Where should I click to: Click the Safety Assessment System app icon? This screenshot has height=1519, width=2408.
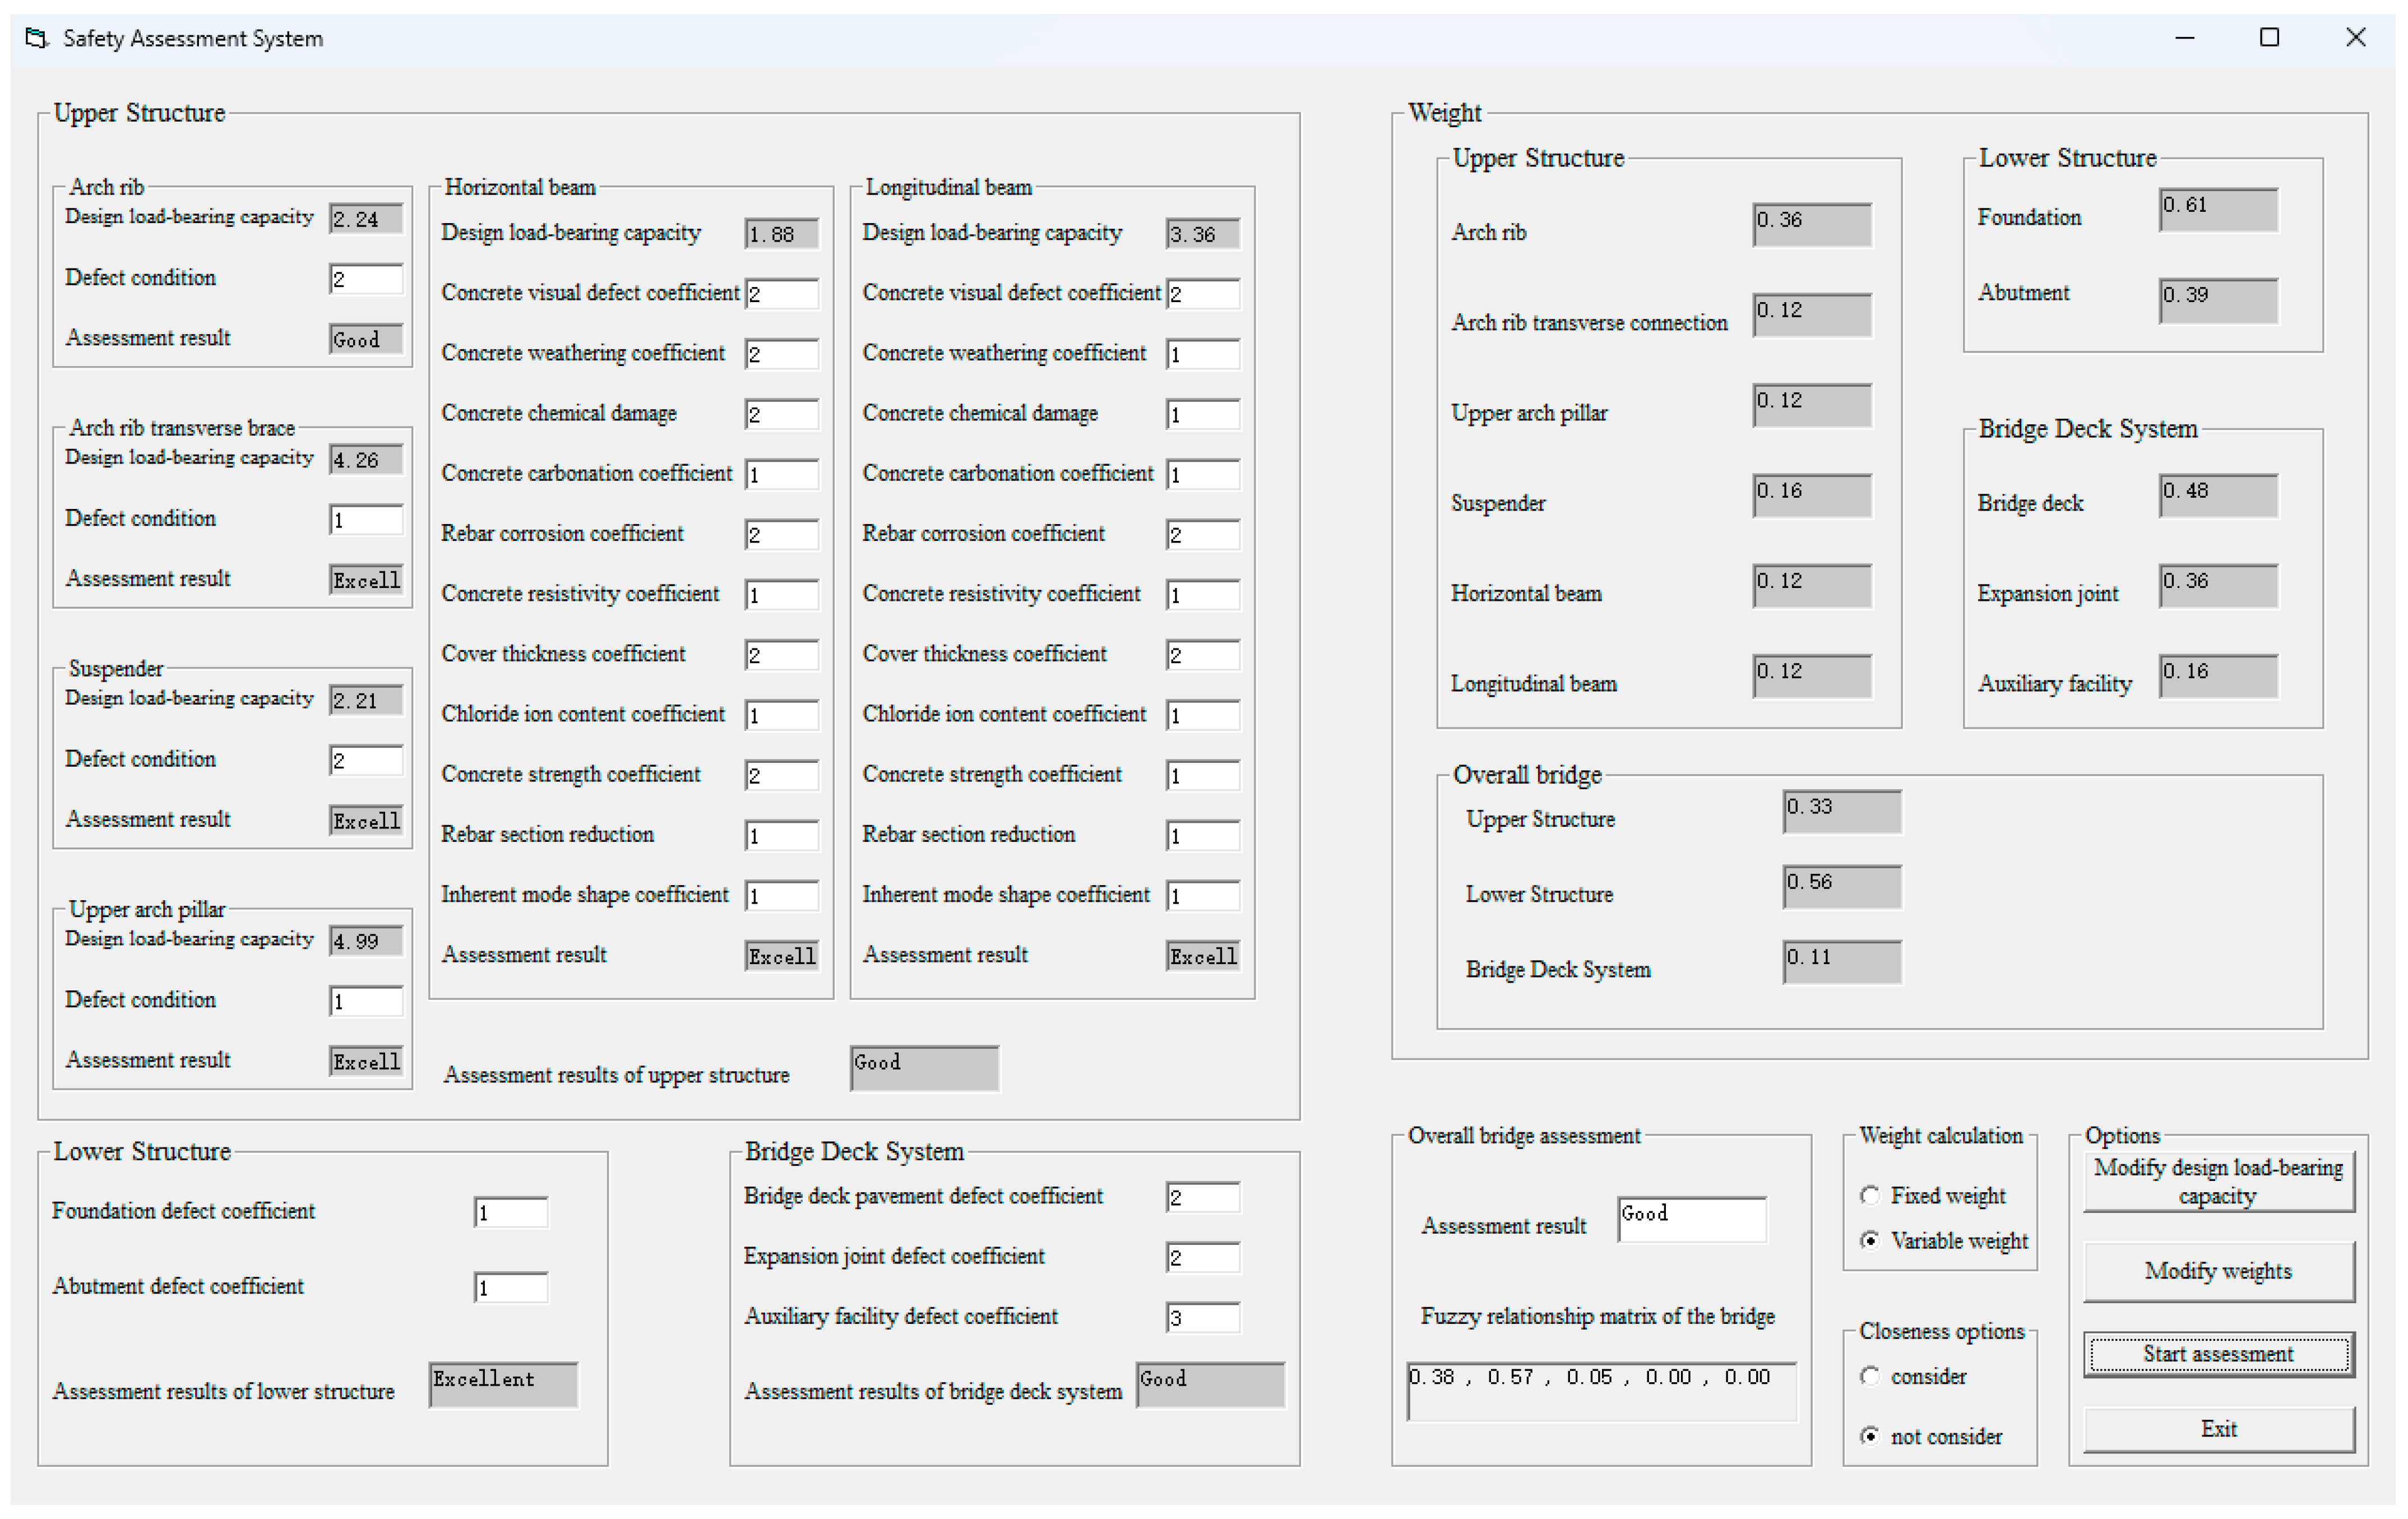click(37, 38)
